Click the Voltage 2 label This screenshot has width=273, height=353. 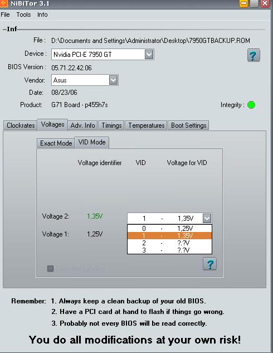[x=56, y=216]
